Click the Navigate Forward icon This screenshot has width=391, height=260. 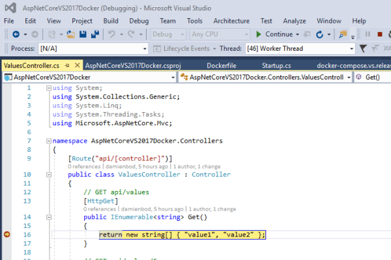point(35,34)
